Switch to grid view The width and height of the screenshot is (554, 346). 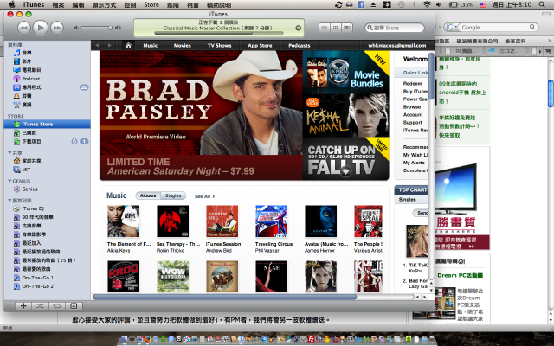(x=336, y=28)
